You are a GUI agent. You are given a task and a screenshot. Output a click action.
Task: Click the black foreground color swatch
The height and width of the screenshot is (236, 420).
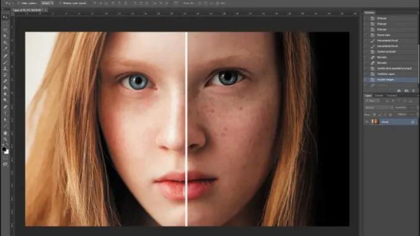point(4,149)
